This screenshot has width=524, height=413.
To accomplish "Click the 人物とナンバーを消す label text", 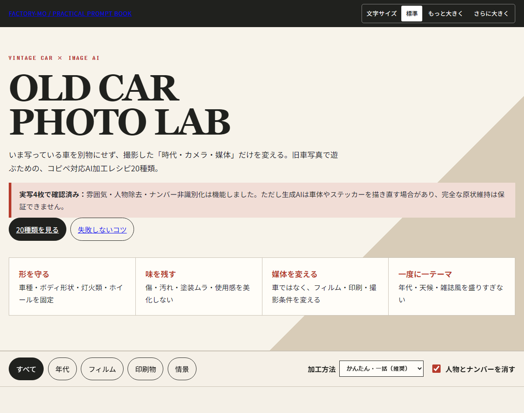I will click(x=480, y=369).
